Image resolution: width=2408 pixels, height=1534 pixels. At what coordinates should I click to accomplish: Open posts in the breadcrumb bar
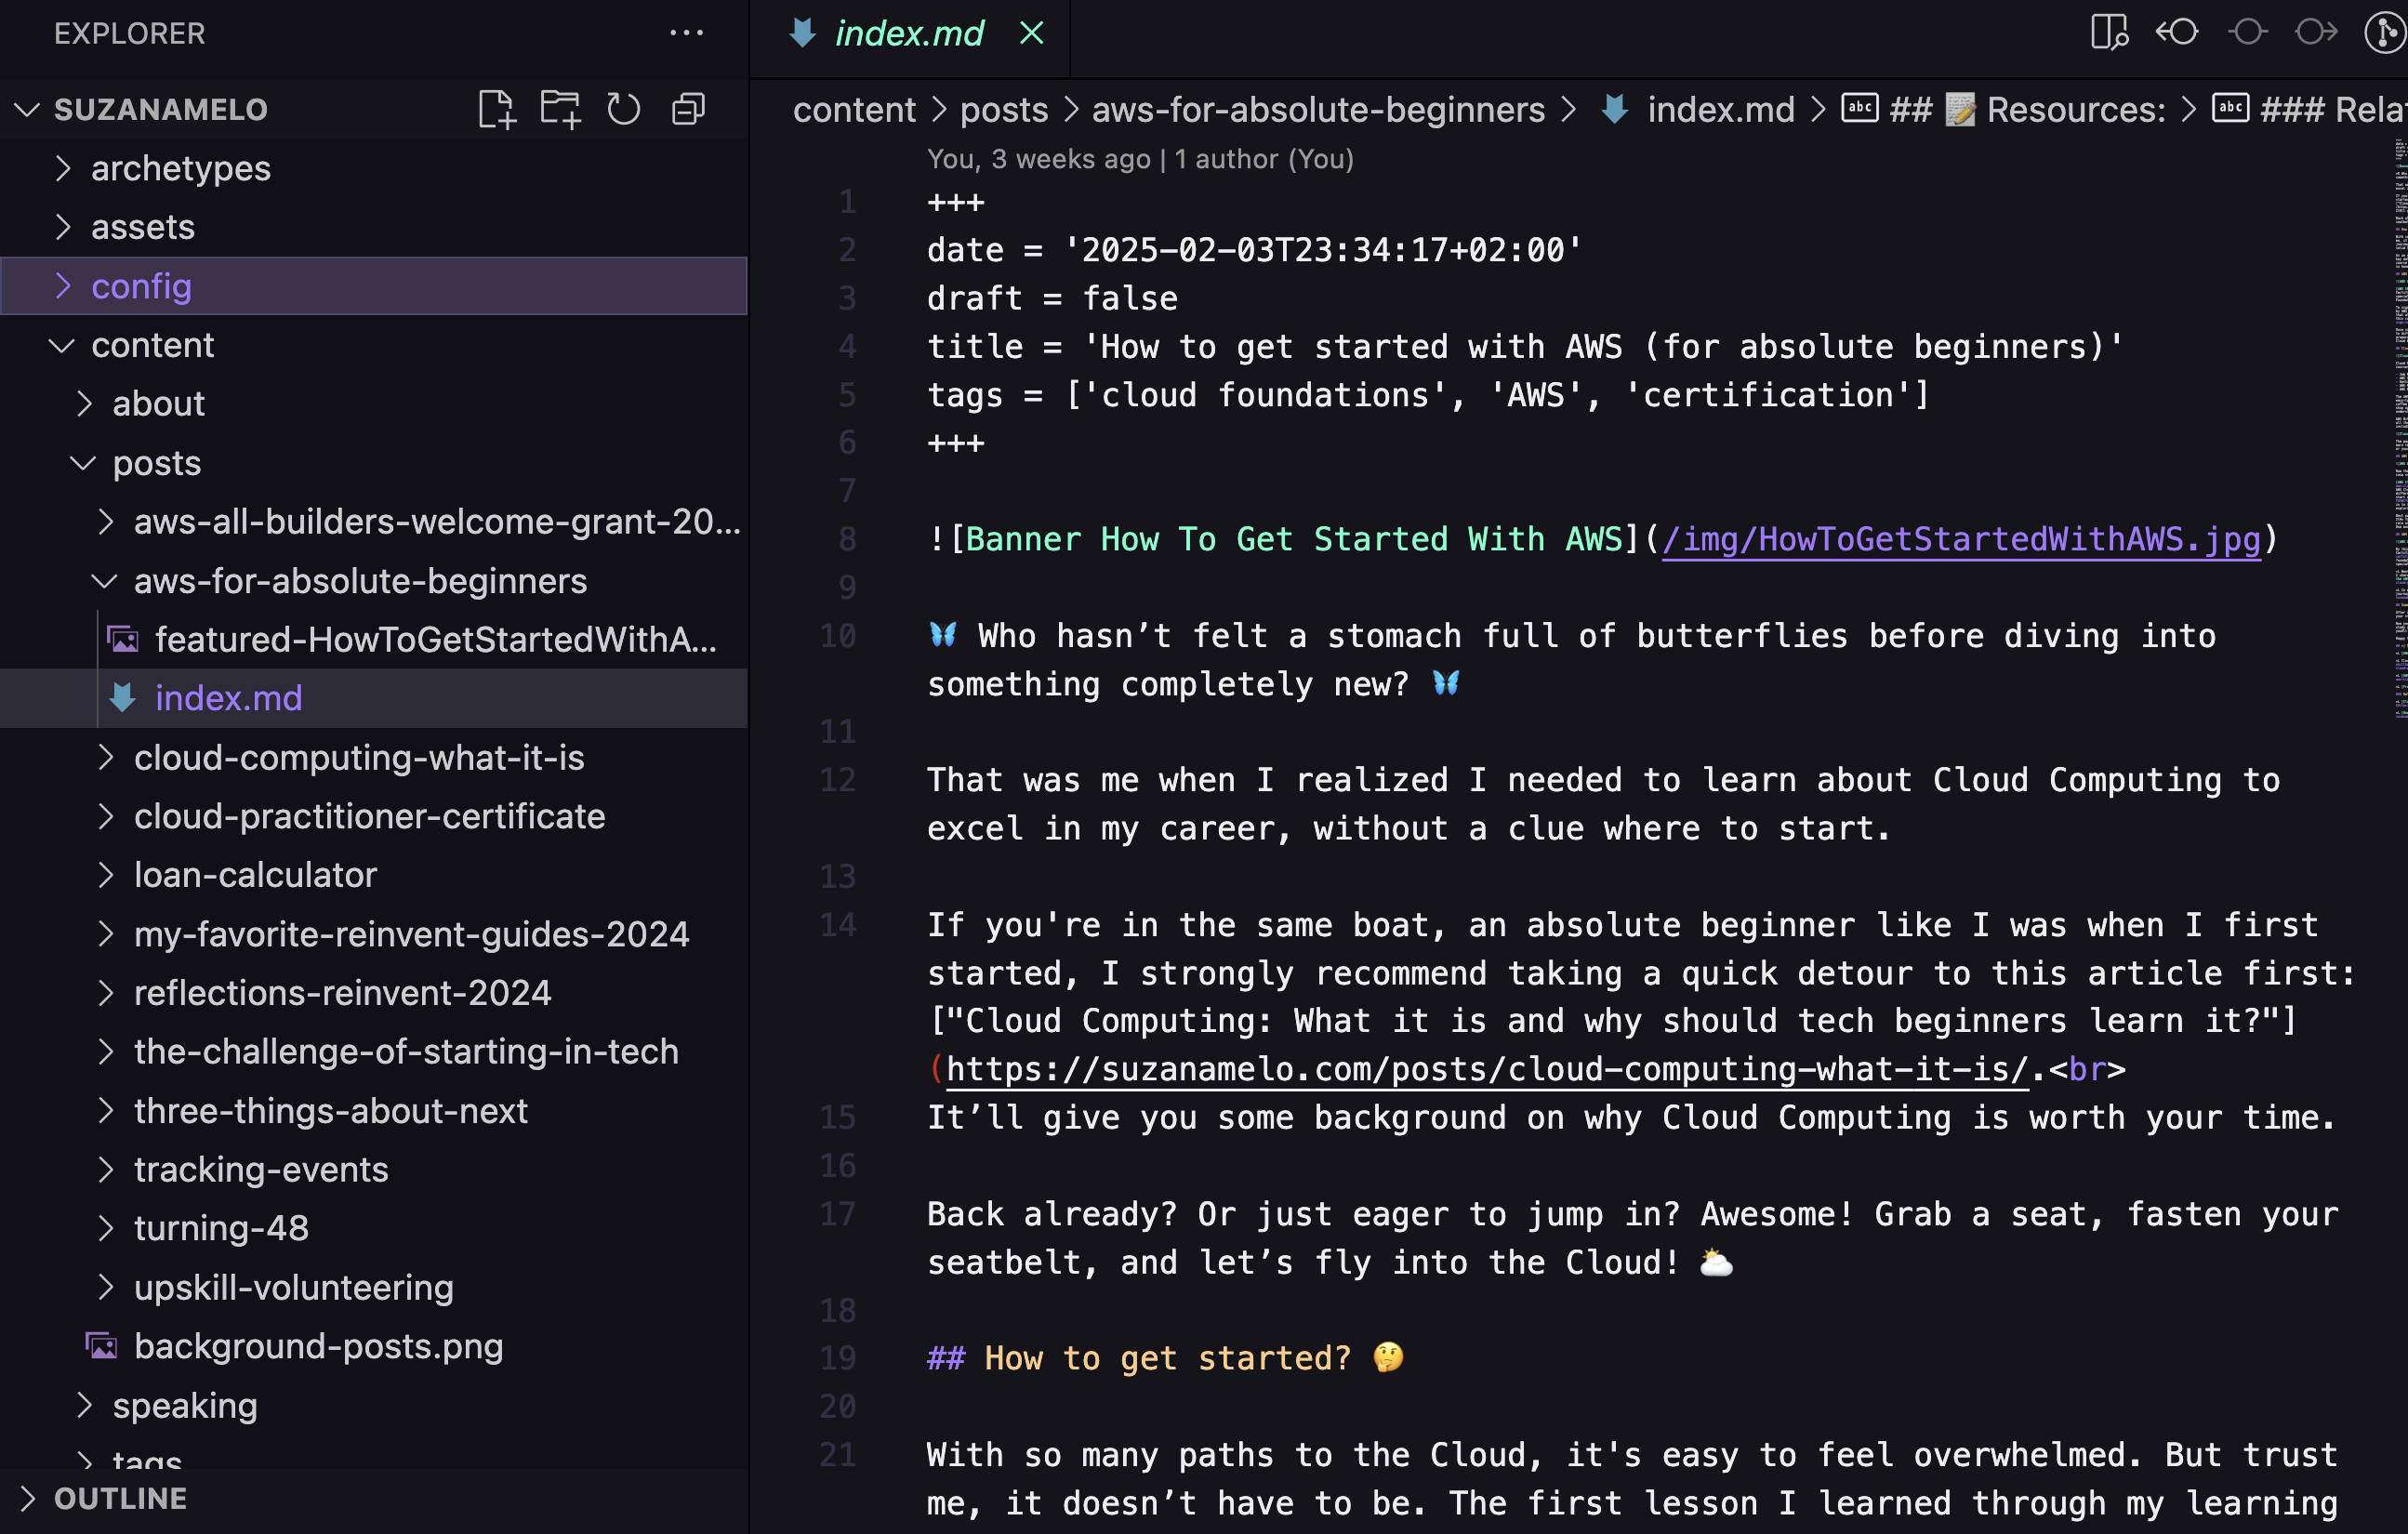point(1002,109)
